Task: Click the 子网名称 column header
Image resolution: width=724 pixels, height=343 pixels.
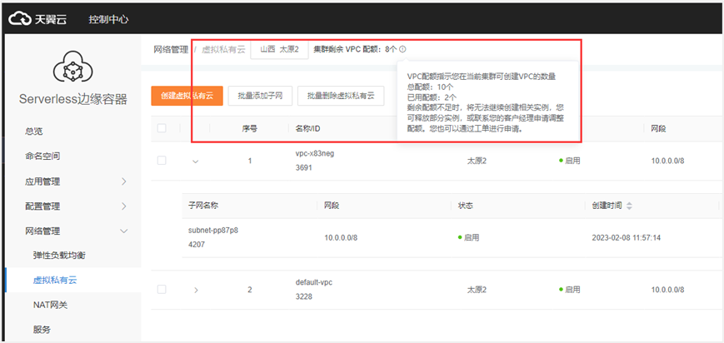Action: [203, 206]
